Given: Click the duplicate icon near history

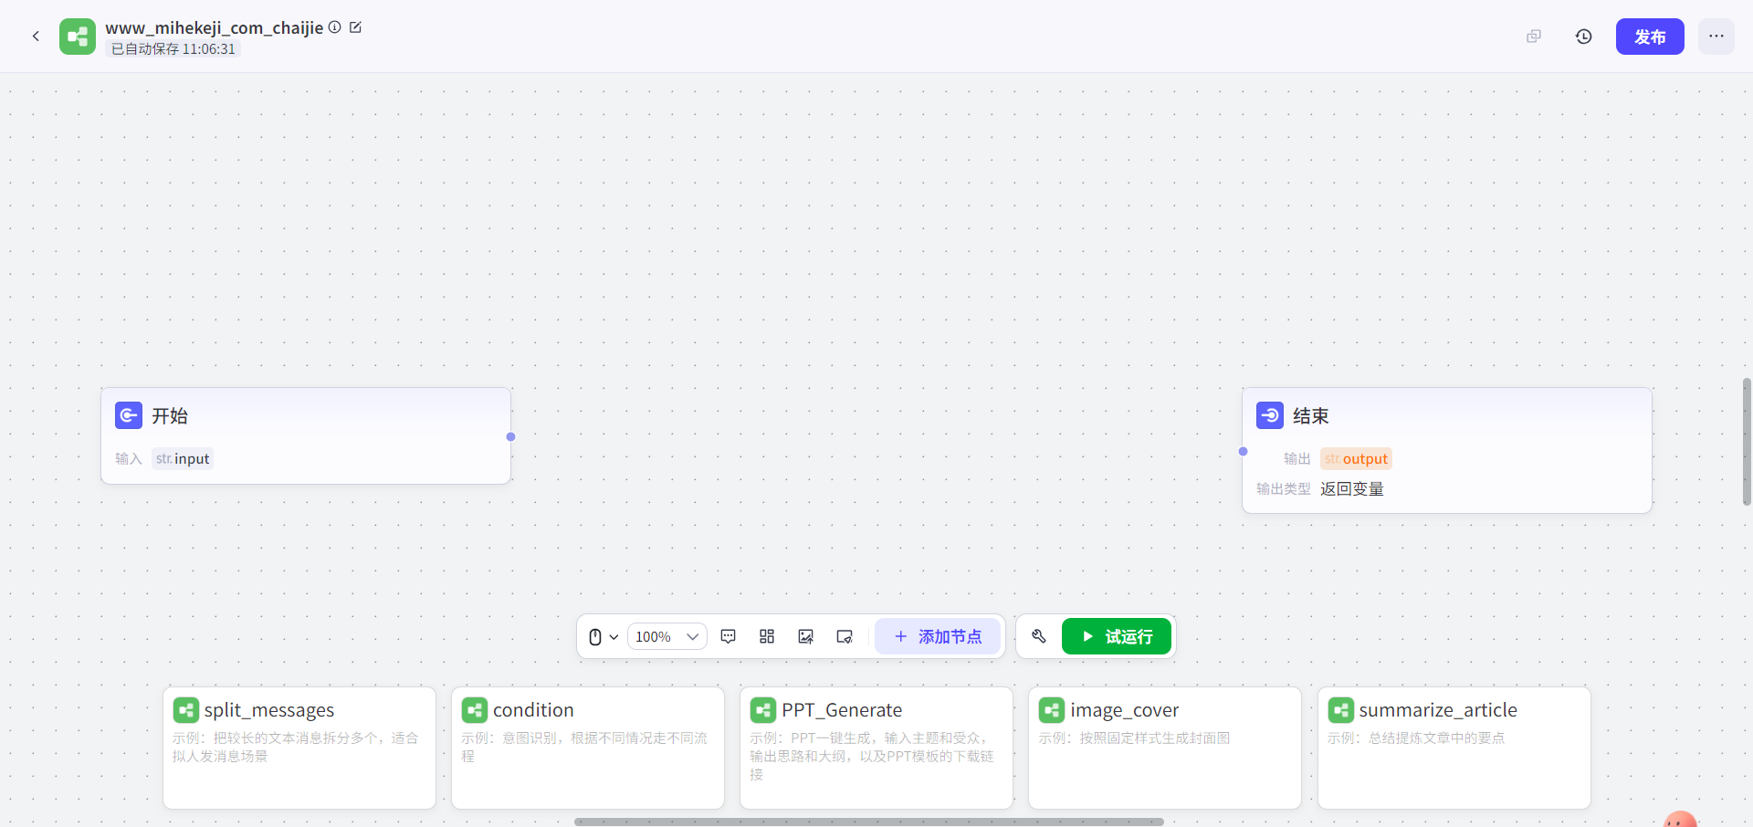Looking at the screenshot, I should coord(1534,37).
